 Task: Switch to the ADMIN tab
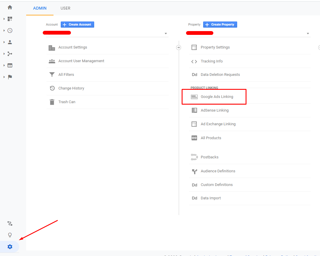[x=40, y=8]
